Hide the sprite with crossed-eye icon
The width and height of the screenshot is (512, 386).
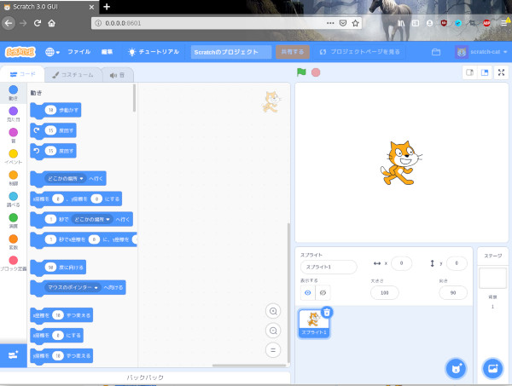[x=323, y=292]
